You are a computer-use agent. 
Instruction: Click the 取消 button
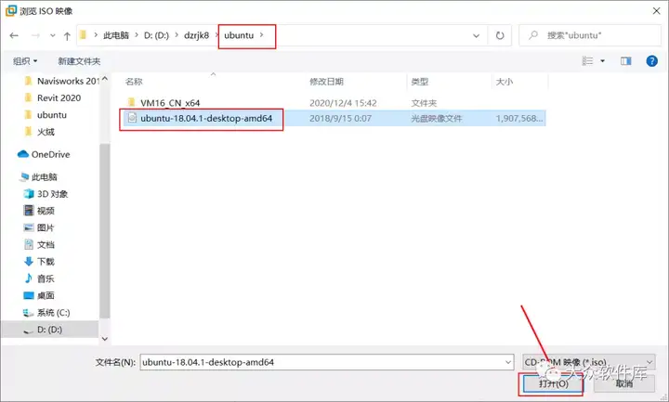[x=624, y=383]
